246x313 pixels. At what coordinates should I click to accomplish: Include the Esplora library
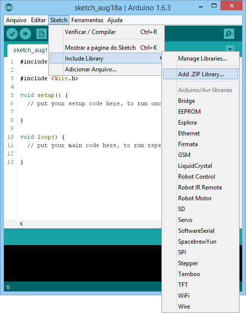(x=201, y=123)
